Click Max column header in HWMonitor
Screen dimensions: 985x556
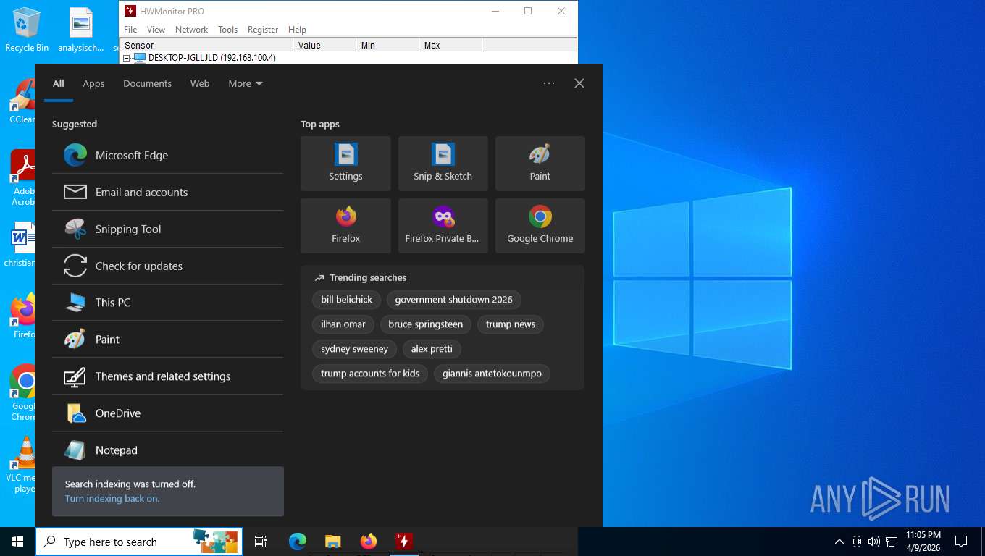point(450,45)
